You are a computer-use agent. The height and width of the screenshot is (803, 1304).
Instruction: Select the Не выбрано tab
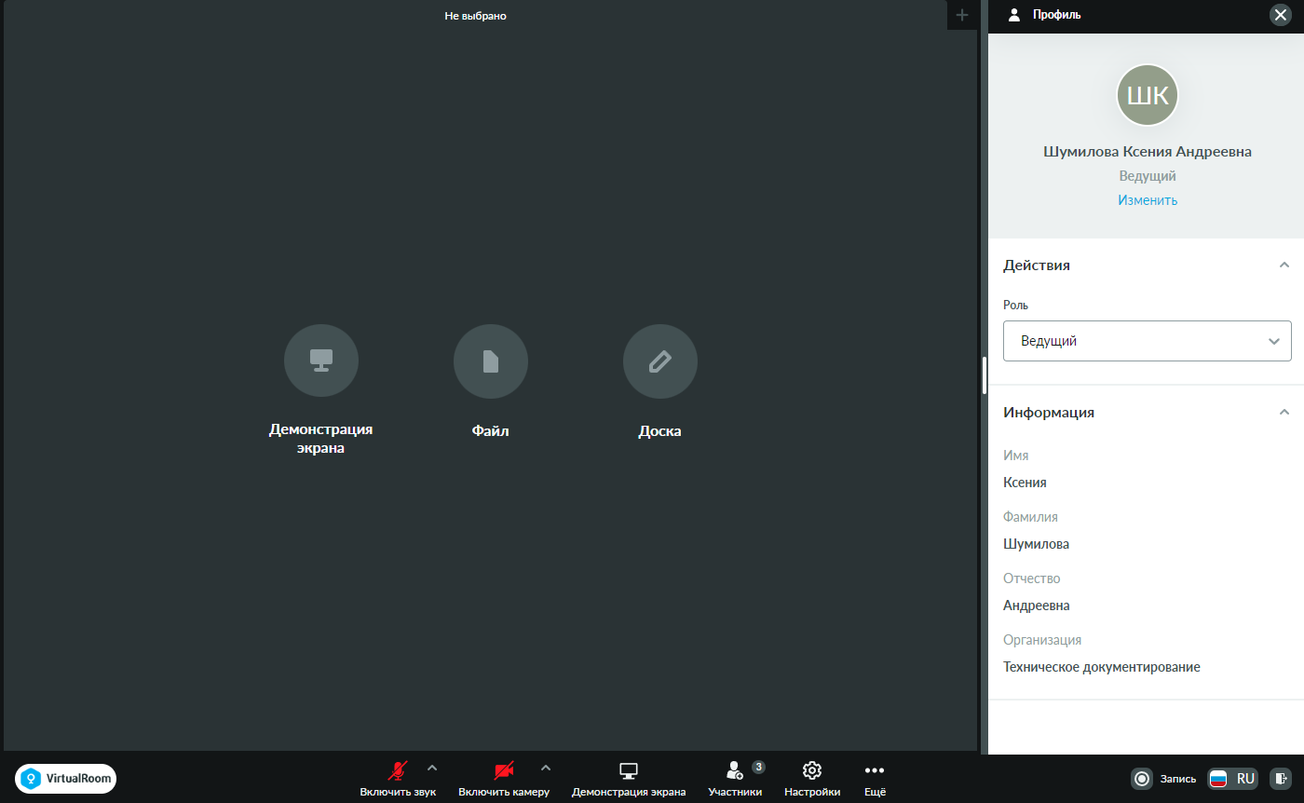[x=475, y=16]
